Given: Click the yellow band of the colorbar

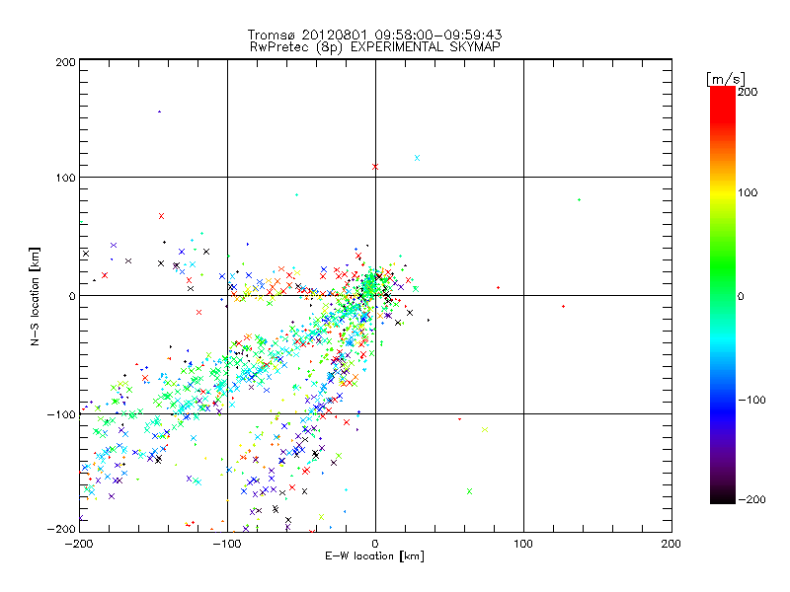Looking at the screenshot, I should (x=723, y=192).
